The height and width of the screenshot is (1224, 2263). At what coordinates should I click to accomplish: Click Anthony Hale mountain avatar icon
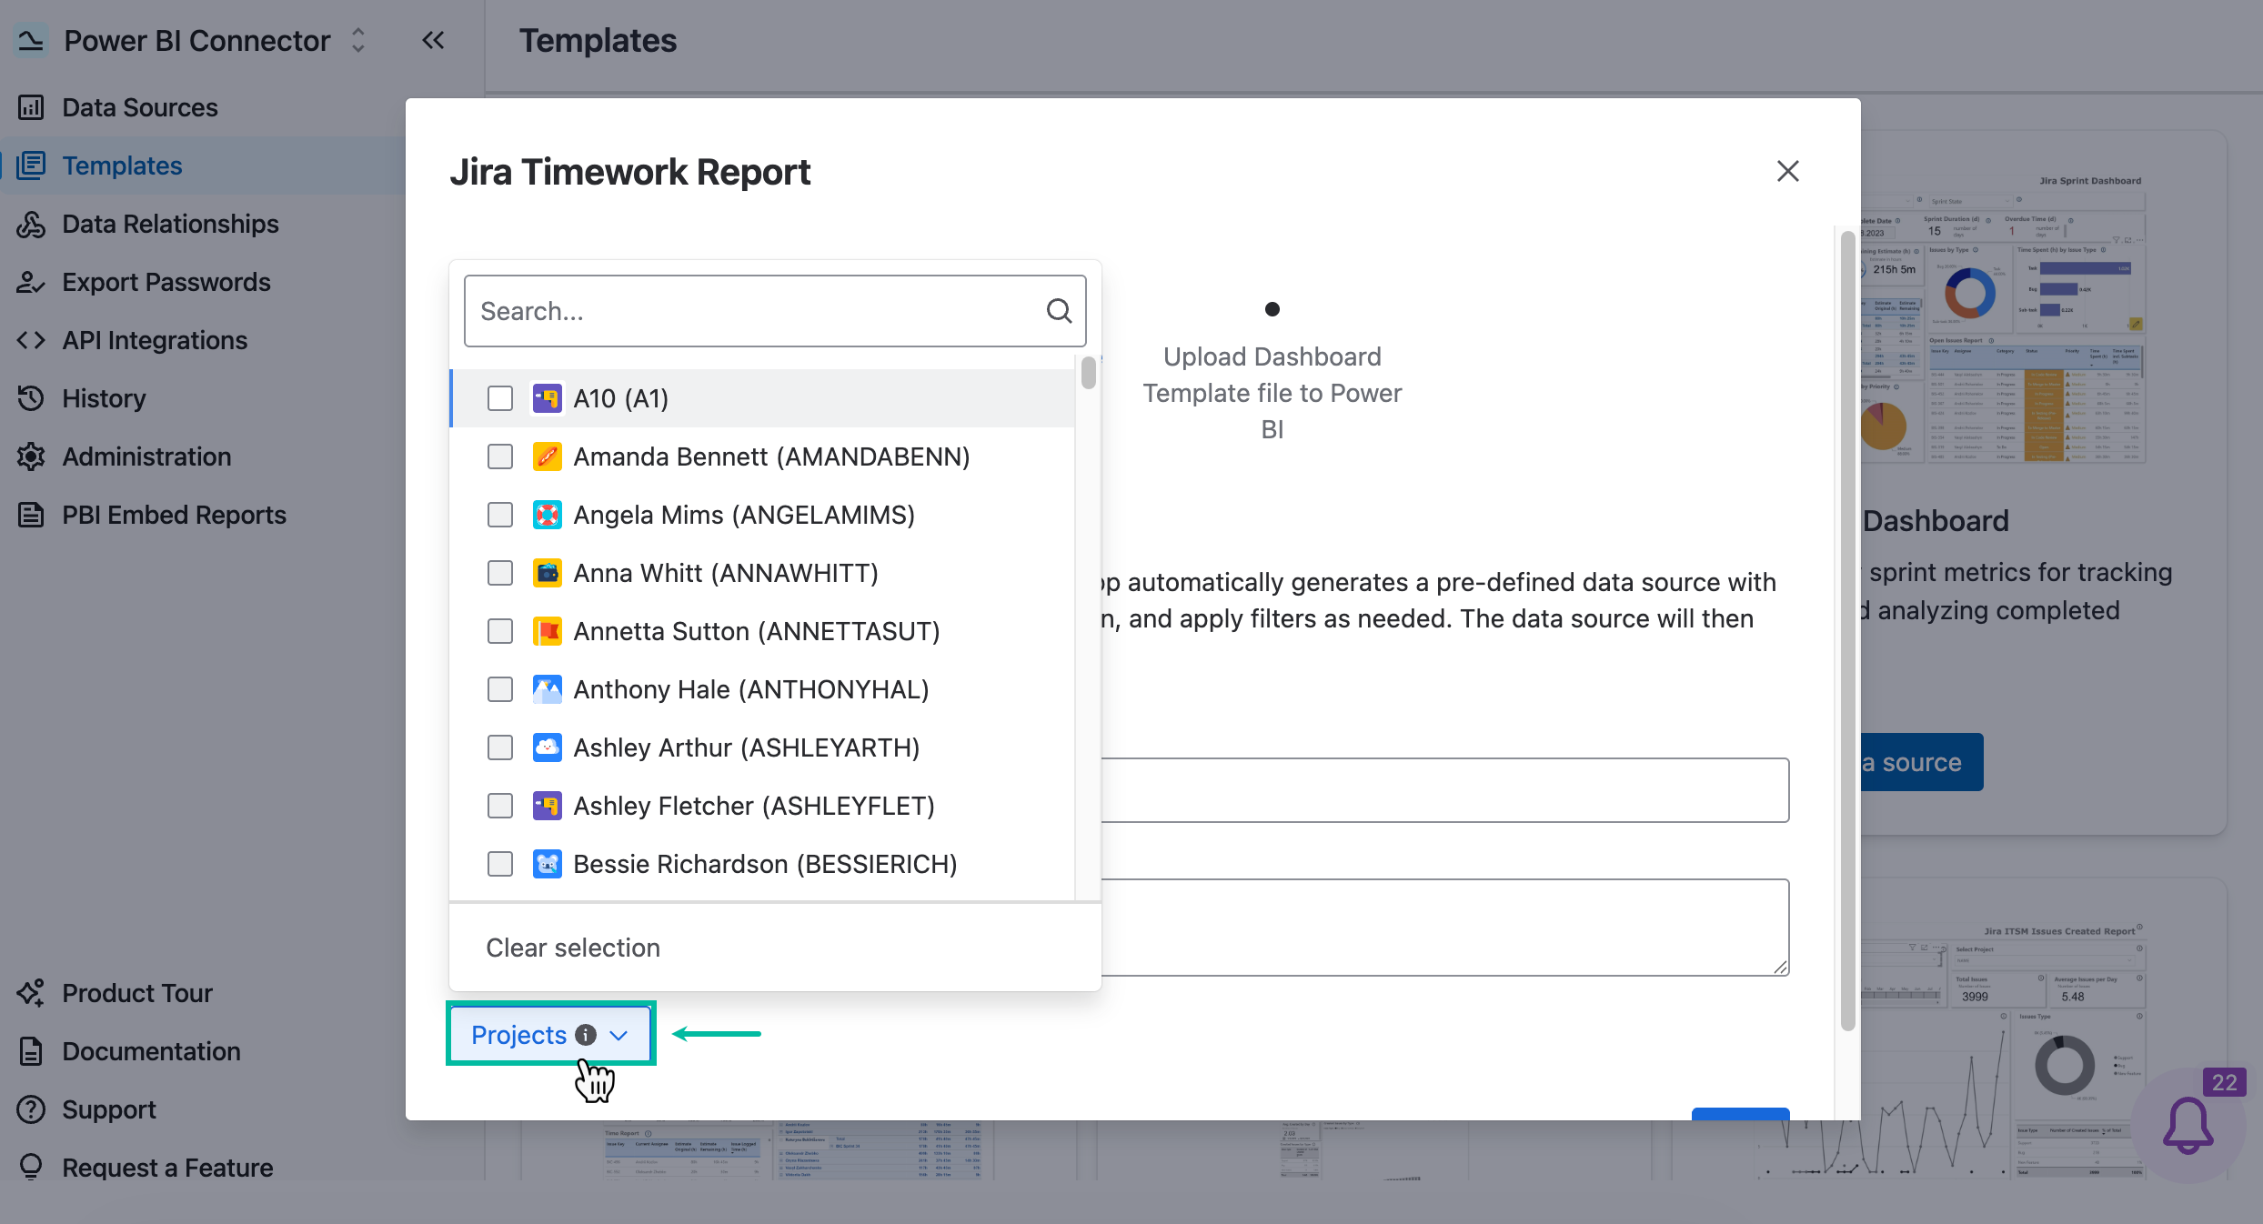(547, 689)
